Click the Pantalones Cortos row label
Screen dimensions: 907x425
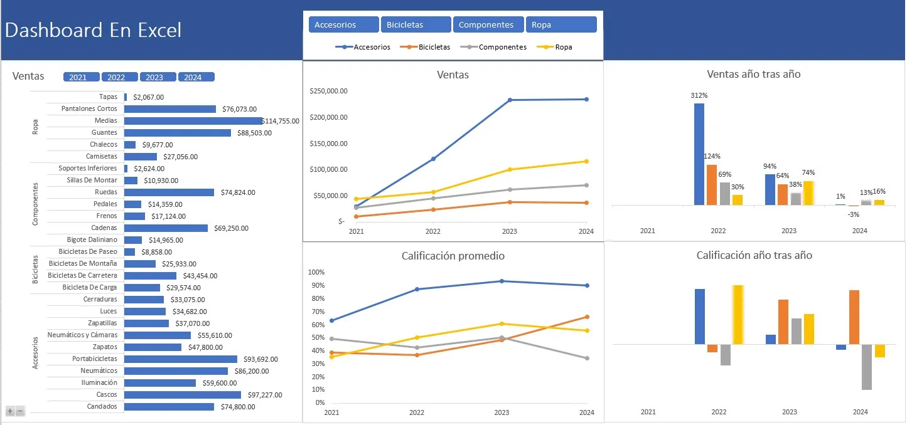coord(89,108)
